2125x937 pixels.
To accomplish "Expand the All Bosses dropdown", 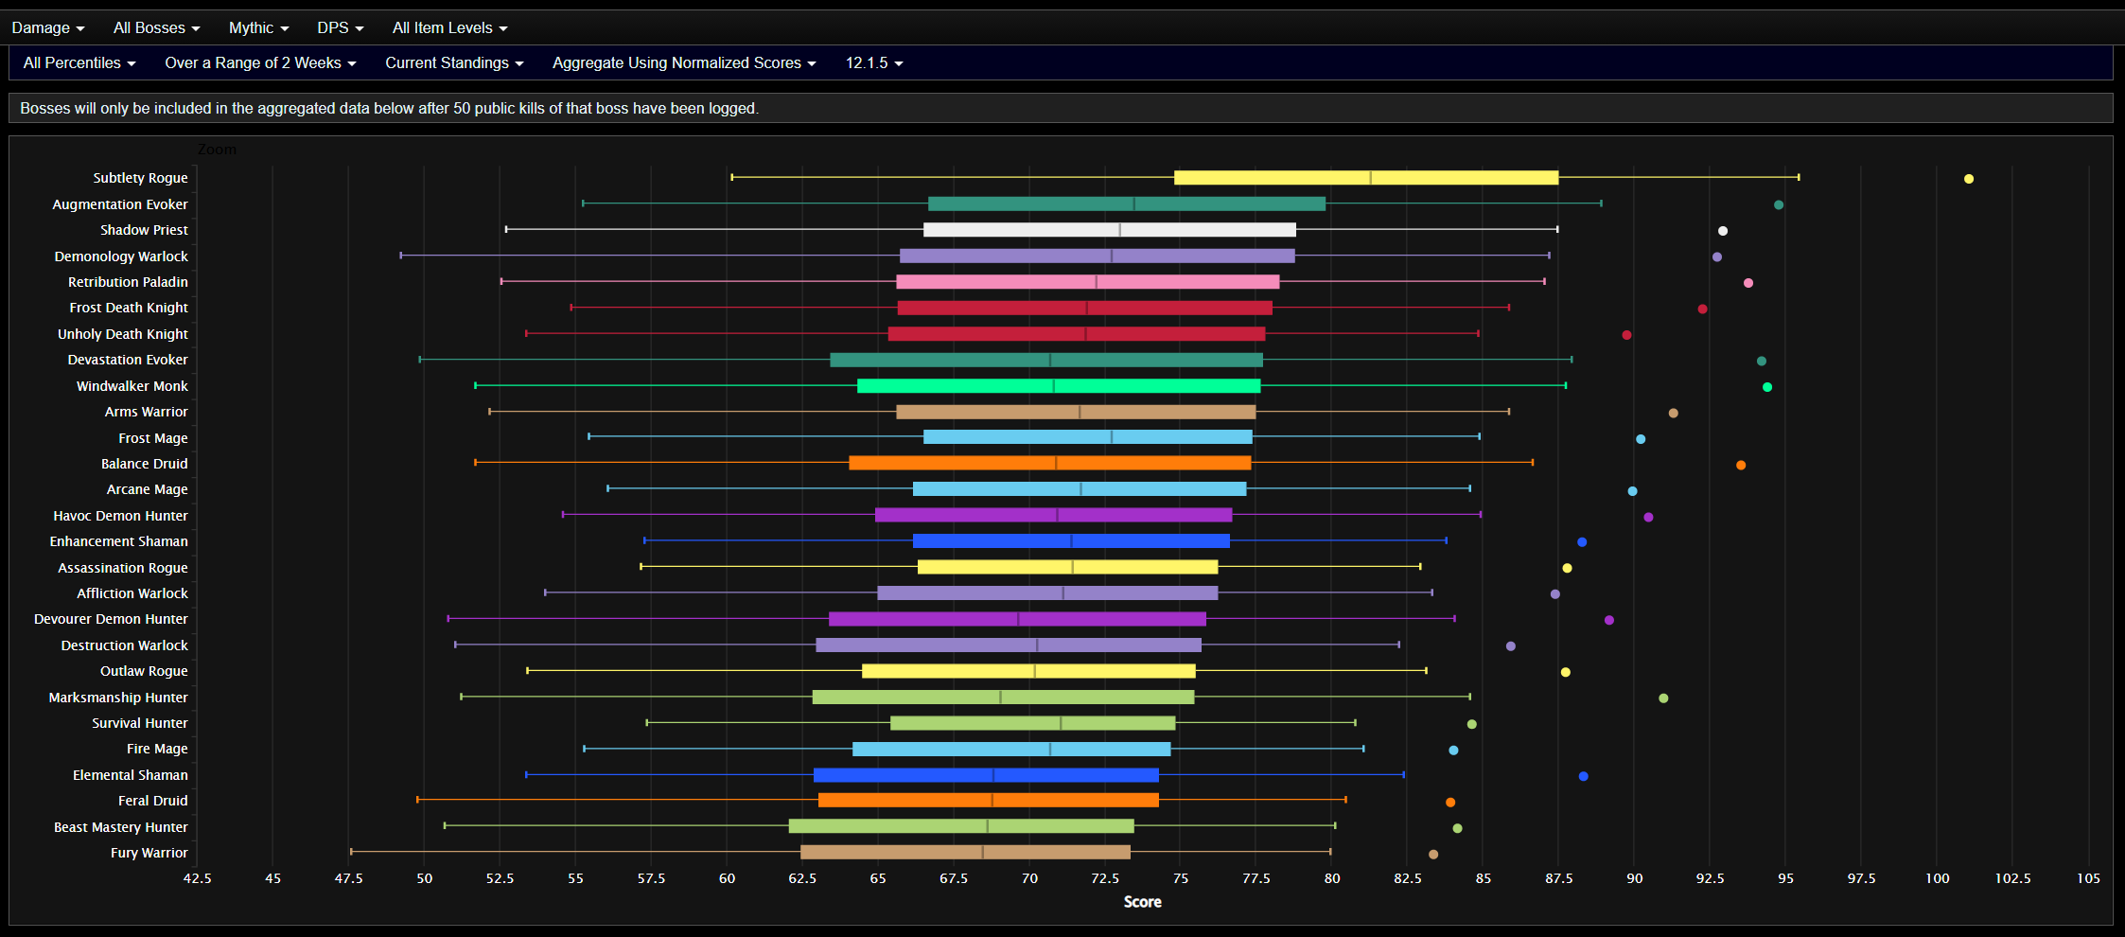I will coord(156,28).
